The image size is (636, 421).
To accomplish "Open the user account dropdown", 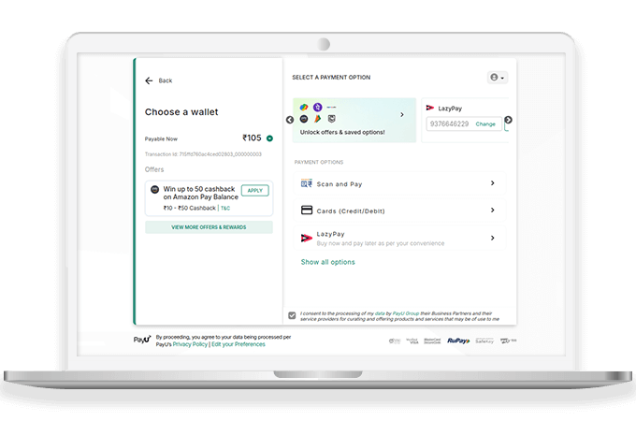I will (x=498, y=77).
